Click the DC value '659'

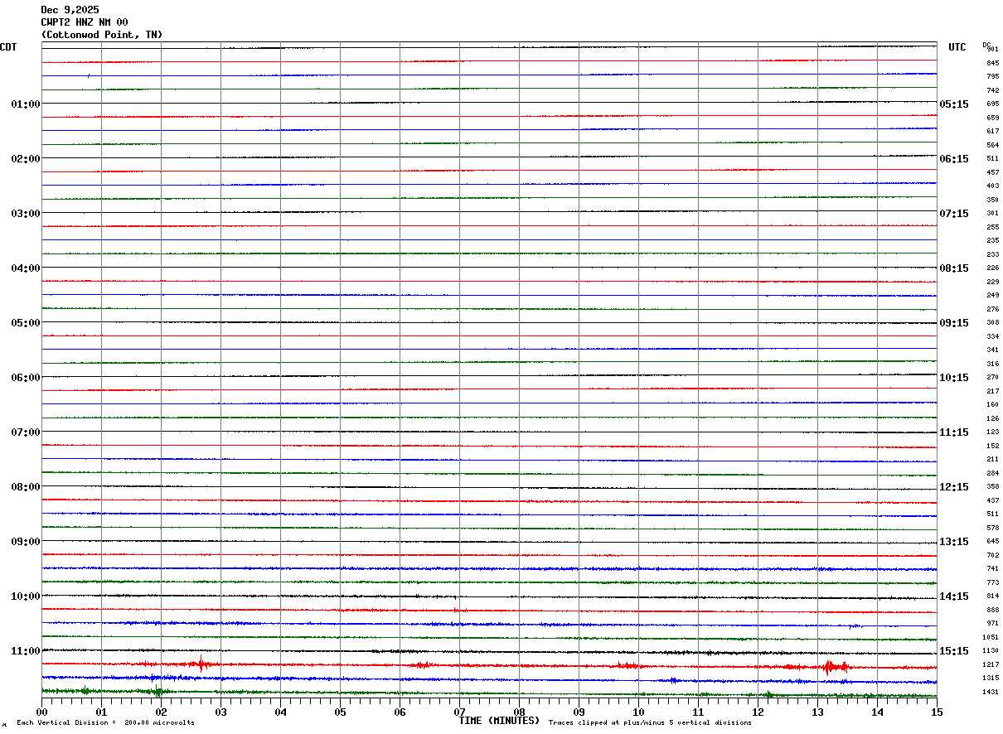tap(992, 118)
